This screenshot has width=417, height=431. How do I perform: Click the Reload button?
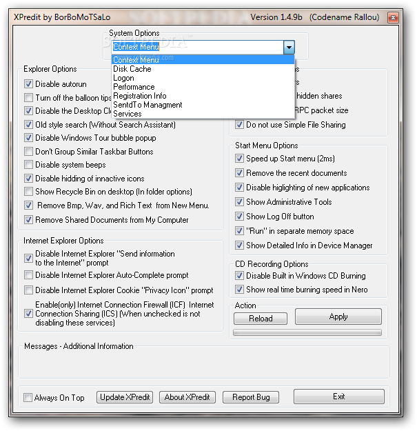pos(261,319)
